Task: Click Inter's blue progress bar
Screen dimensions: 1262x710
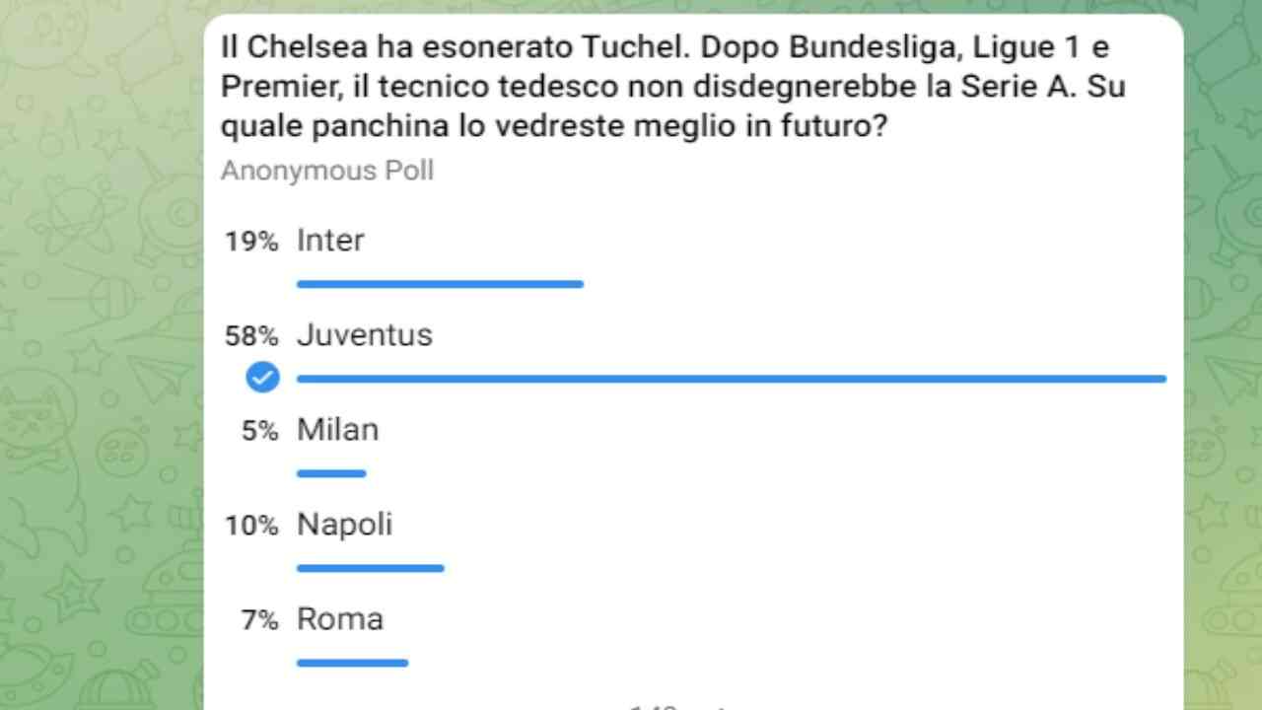Action: (x=440, y=284)
